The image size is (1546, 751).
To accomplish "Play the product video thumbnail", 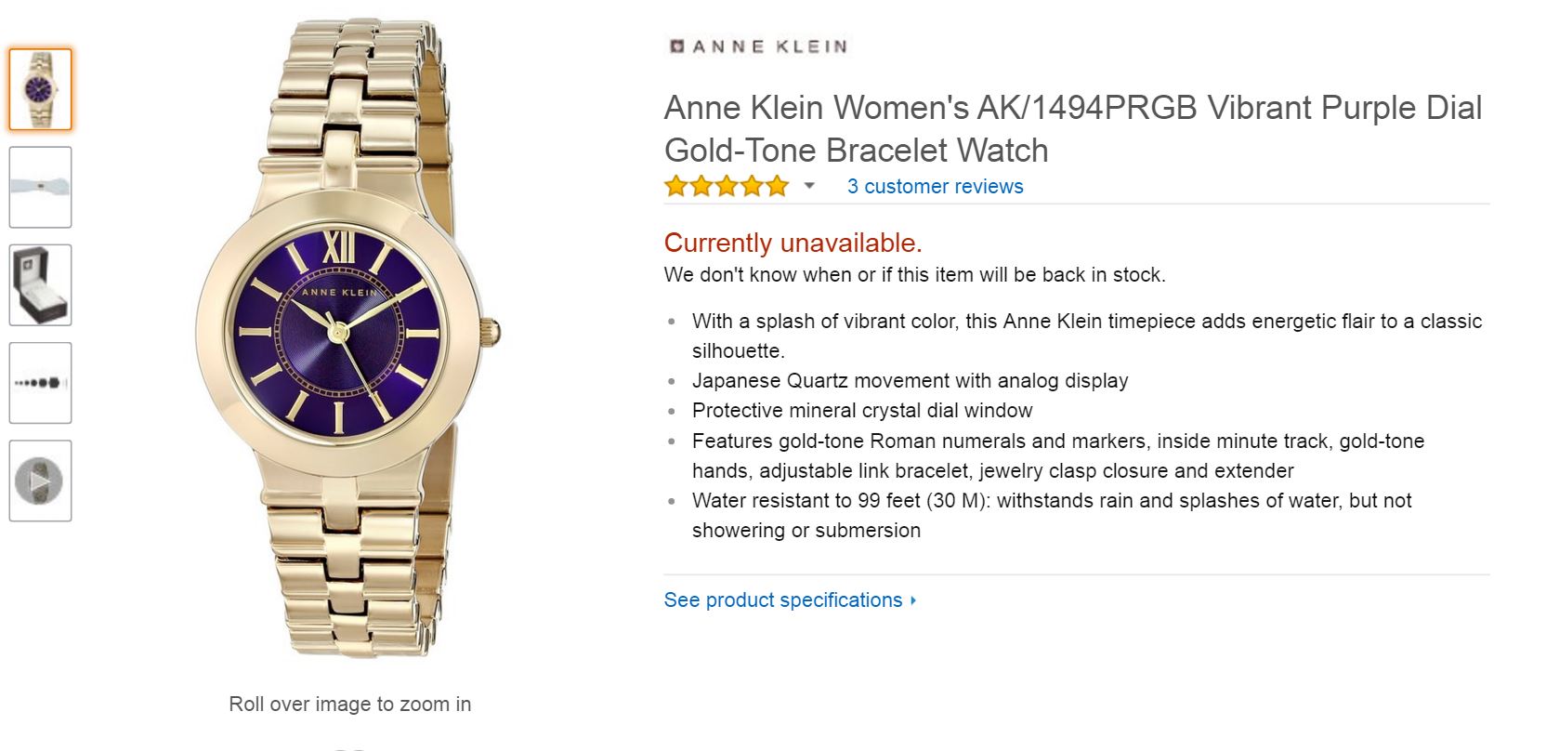I will (40, 481).
